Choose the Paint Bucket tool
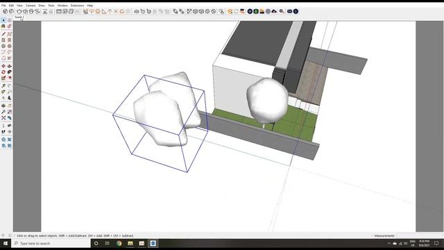Screen dimensions: 444x250 point(3,26)
